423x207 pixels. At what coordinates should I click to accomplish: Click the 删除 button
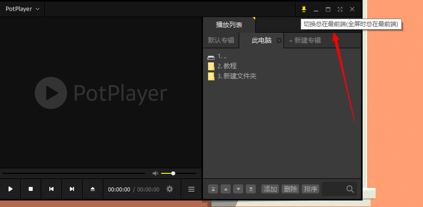tap(290, 189)
